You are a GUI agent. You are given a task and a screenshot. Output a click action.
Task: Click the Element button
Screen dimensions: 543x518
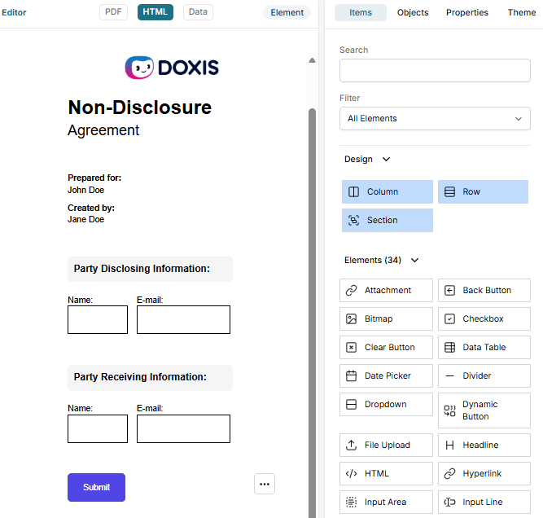pyautogui.click(x=287, y=12)
